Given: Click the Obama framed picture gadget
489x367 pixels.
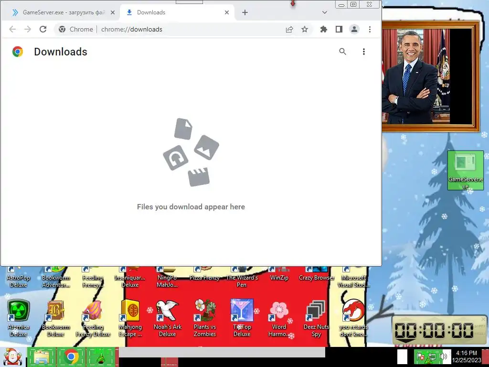Looking at the screenshot, I should tap(430, 76).
